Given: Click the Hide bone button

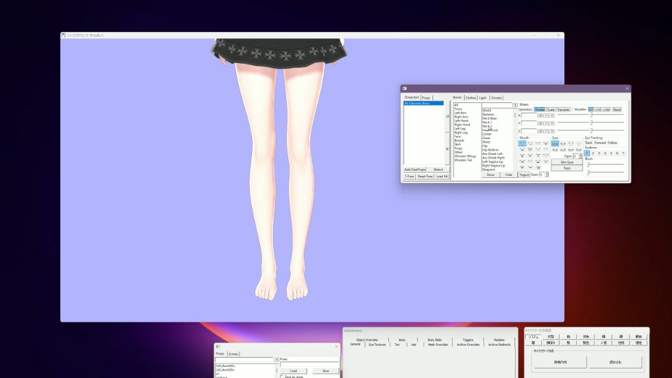Looking at the screenshot, I should (509, 175).
